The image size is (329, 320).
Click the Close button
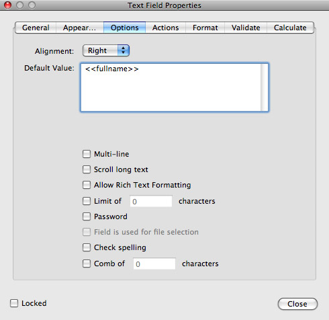point(297,304)
